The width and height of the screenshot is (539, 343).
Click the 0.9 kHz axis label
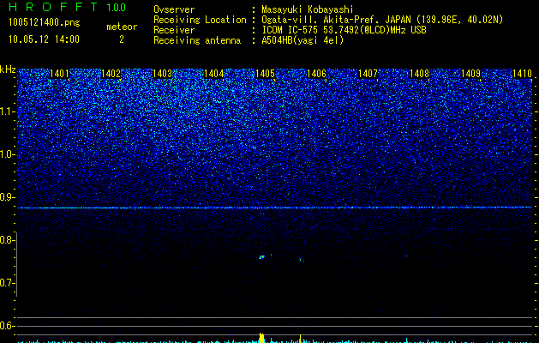(x=7, y=197)
